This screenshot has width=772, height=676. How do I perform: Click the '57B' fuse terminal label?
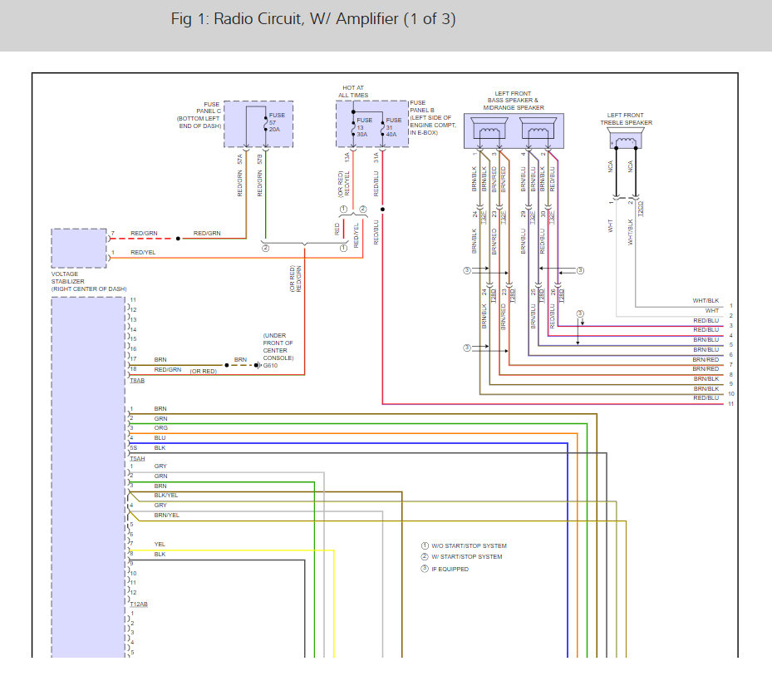click(x=259, y=159)
